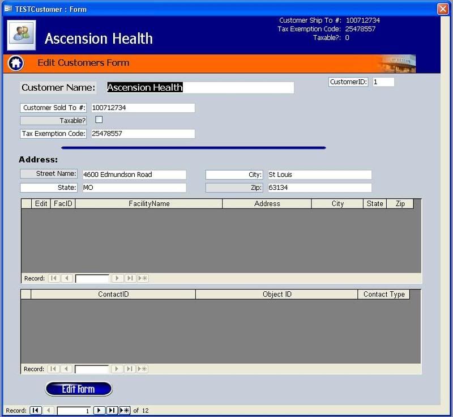
Task: Click the customers people icon in header
Action: (x=22, y=35)
